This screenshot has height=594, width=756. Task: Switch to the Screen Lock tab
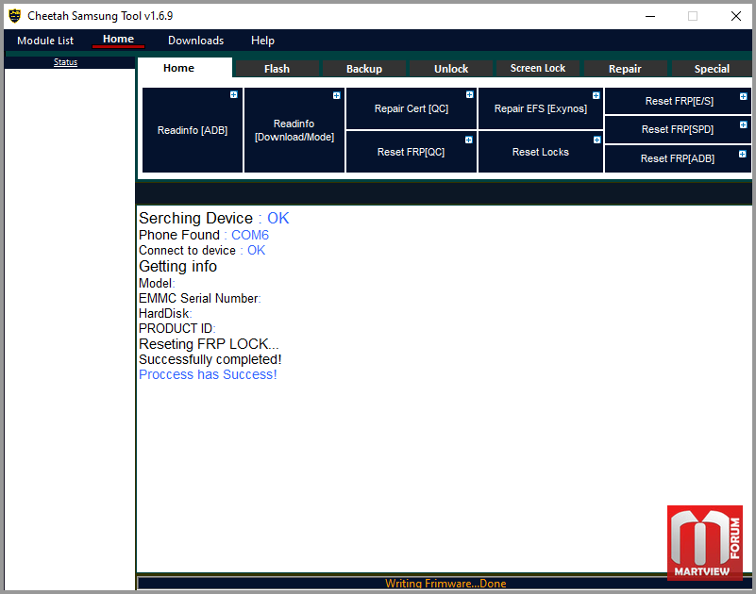[538, 69]
